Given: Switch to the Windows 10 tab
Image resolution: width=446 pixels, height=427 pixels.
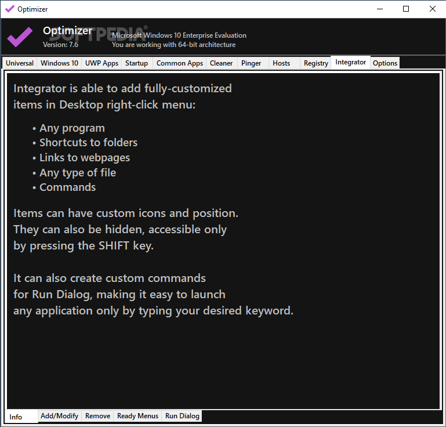Looking at the screenshot, I should click(x=59, y=63).
